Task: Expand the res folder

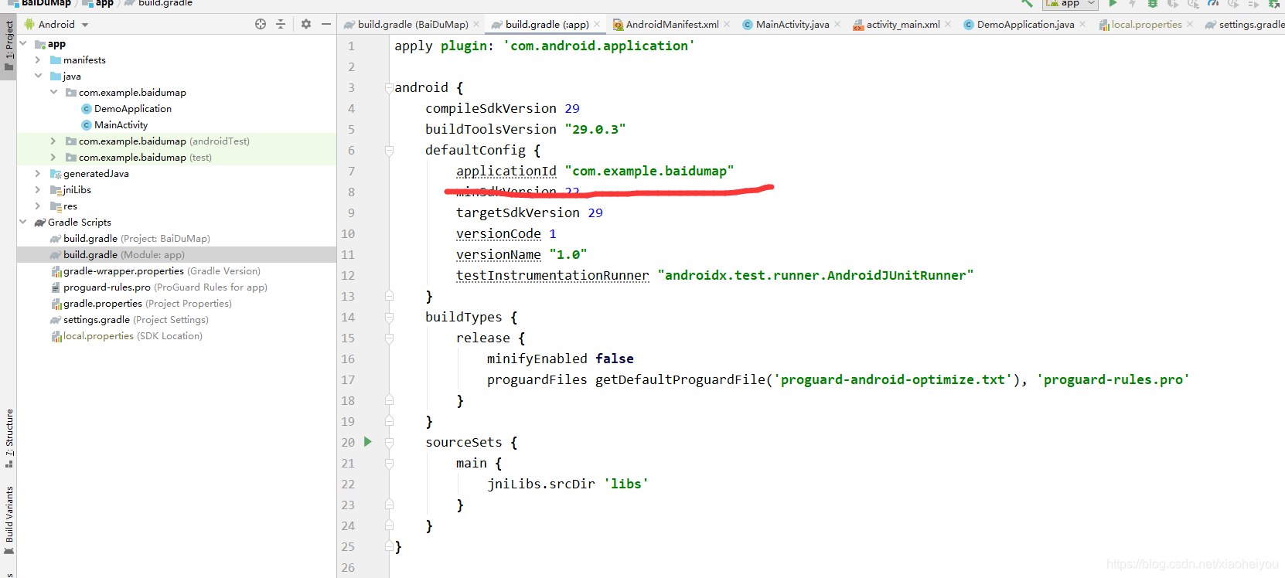Action: pos(38,206)
